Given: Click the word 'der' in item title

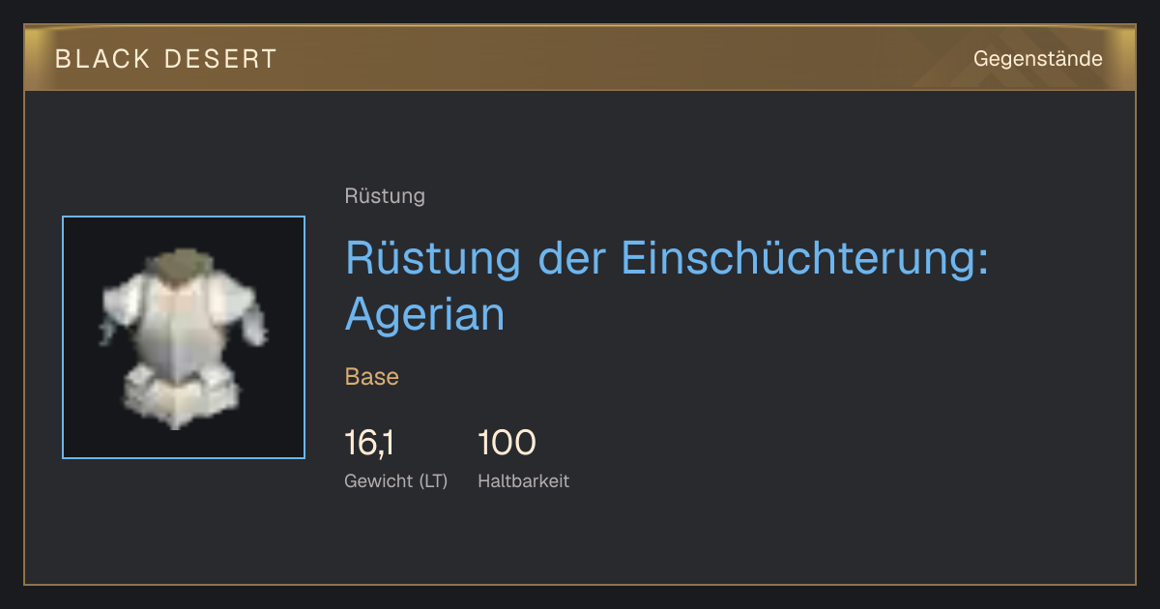Looking at the screenshot, I should 571,258.
